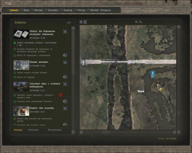Open the Notatki tab next to Mapa
Screen dimensions: 192x153
click(38, 10)
